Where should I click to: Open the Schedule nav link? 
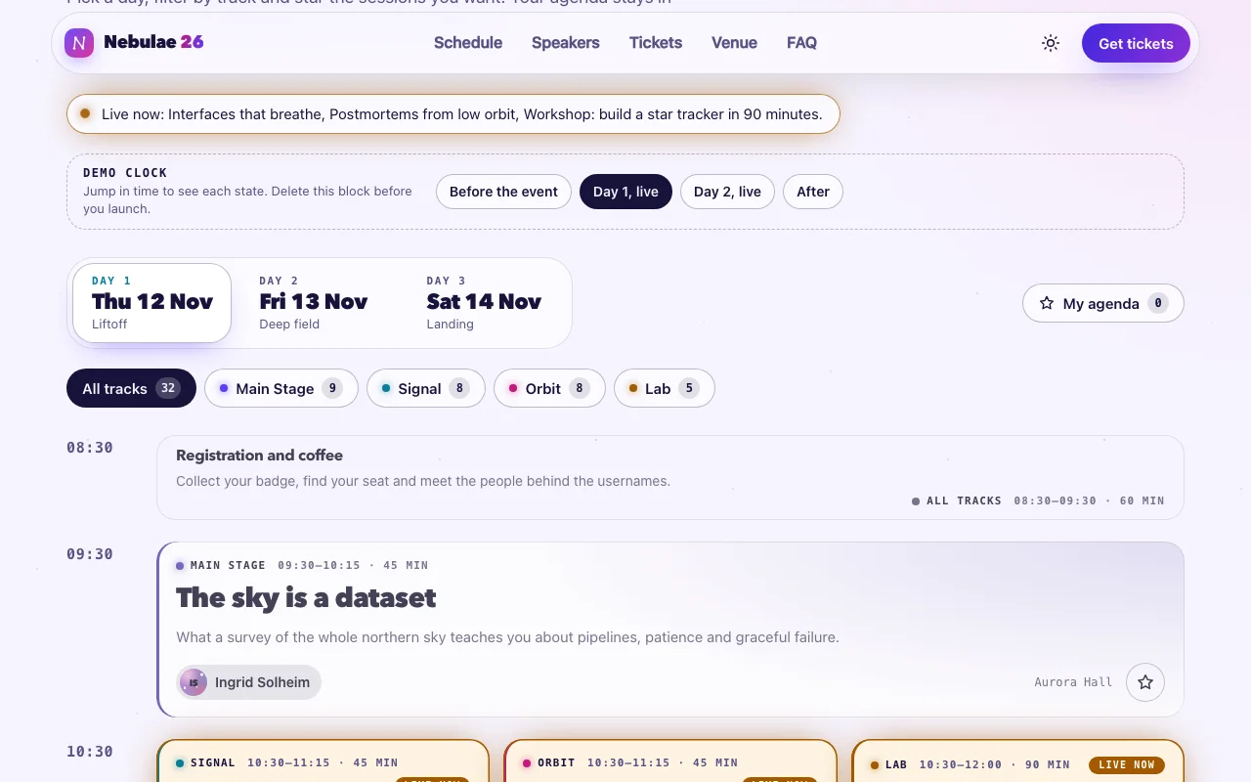tap(468, 43)
